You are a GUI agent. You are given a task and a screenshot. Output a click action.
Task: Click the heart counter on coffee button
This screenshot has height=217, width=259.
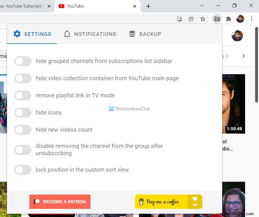tap(195, 201)
